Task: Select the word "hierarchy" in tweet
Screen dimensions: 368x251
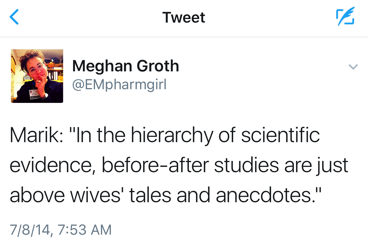Action: 173,135
